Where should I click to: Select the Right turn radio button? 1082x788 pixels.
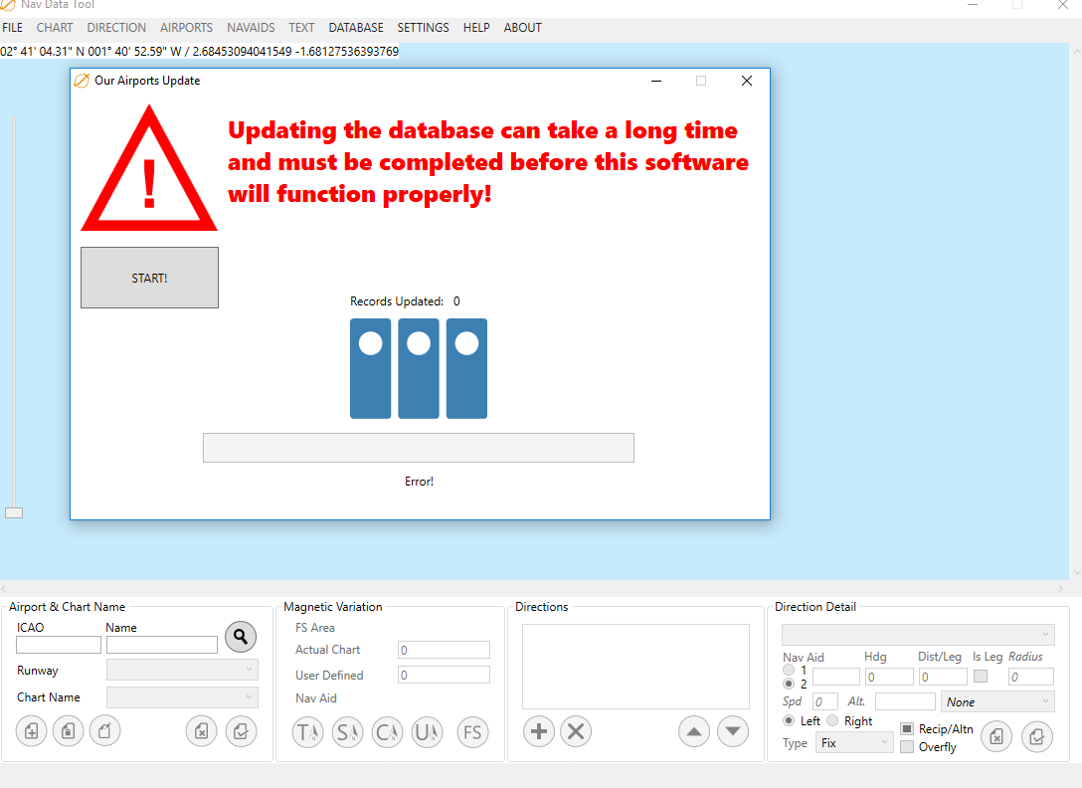click(833, 721)
